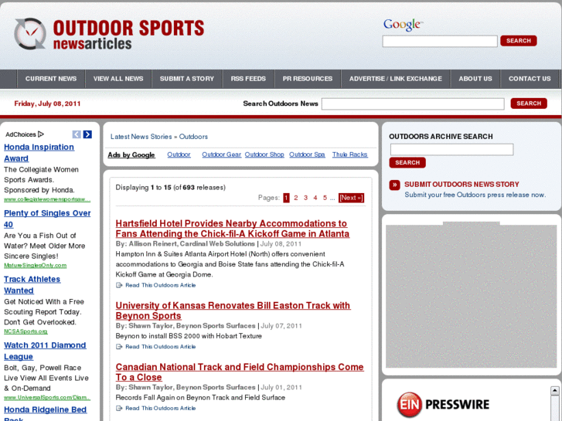Read This Outdoors Article for Hartsfield Hotel
The image size is (562, 421).
[x=161, y=285]
